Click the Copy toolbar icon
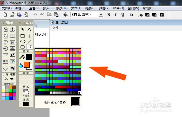Viewport: 182px width, 117px height. (49, 15)
